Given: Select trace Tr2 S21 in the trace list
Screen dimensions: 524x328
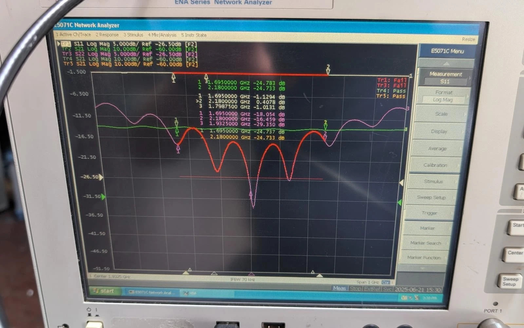Looking at the screenshot, I should point(129,49).
